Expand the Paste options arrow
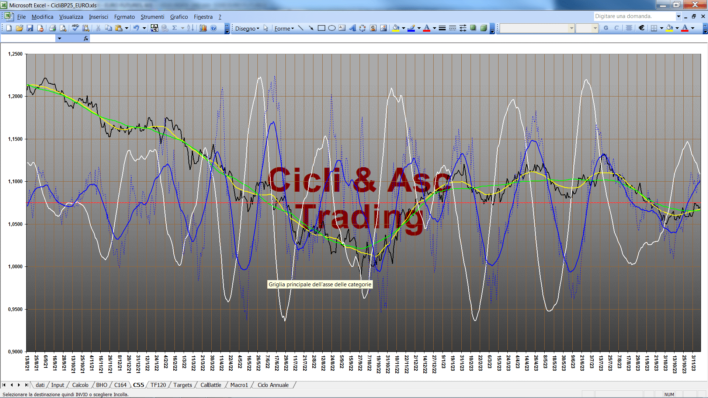 [x=126, y=28]
